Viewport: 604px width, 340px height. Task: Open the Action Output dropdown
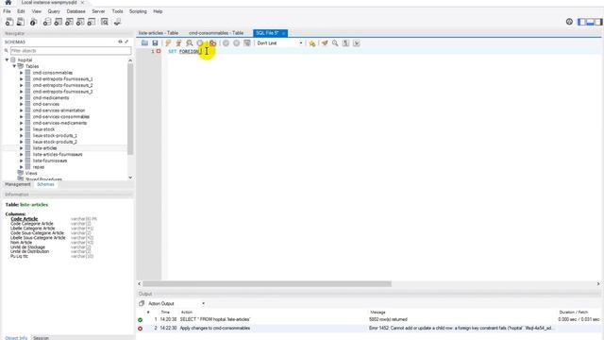tap(176, 304)
